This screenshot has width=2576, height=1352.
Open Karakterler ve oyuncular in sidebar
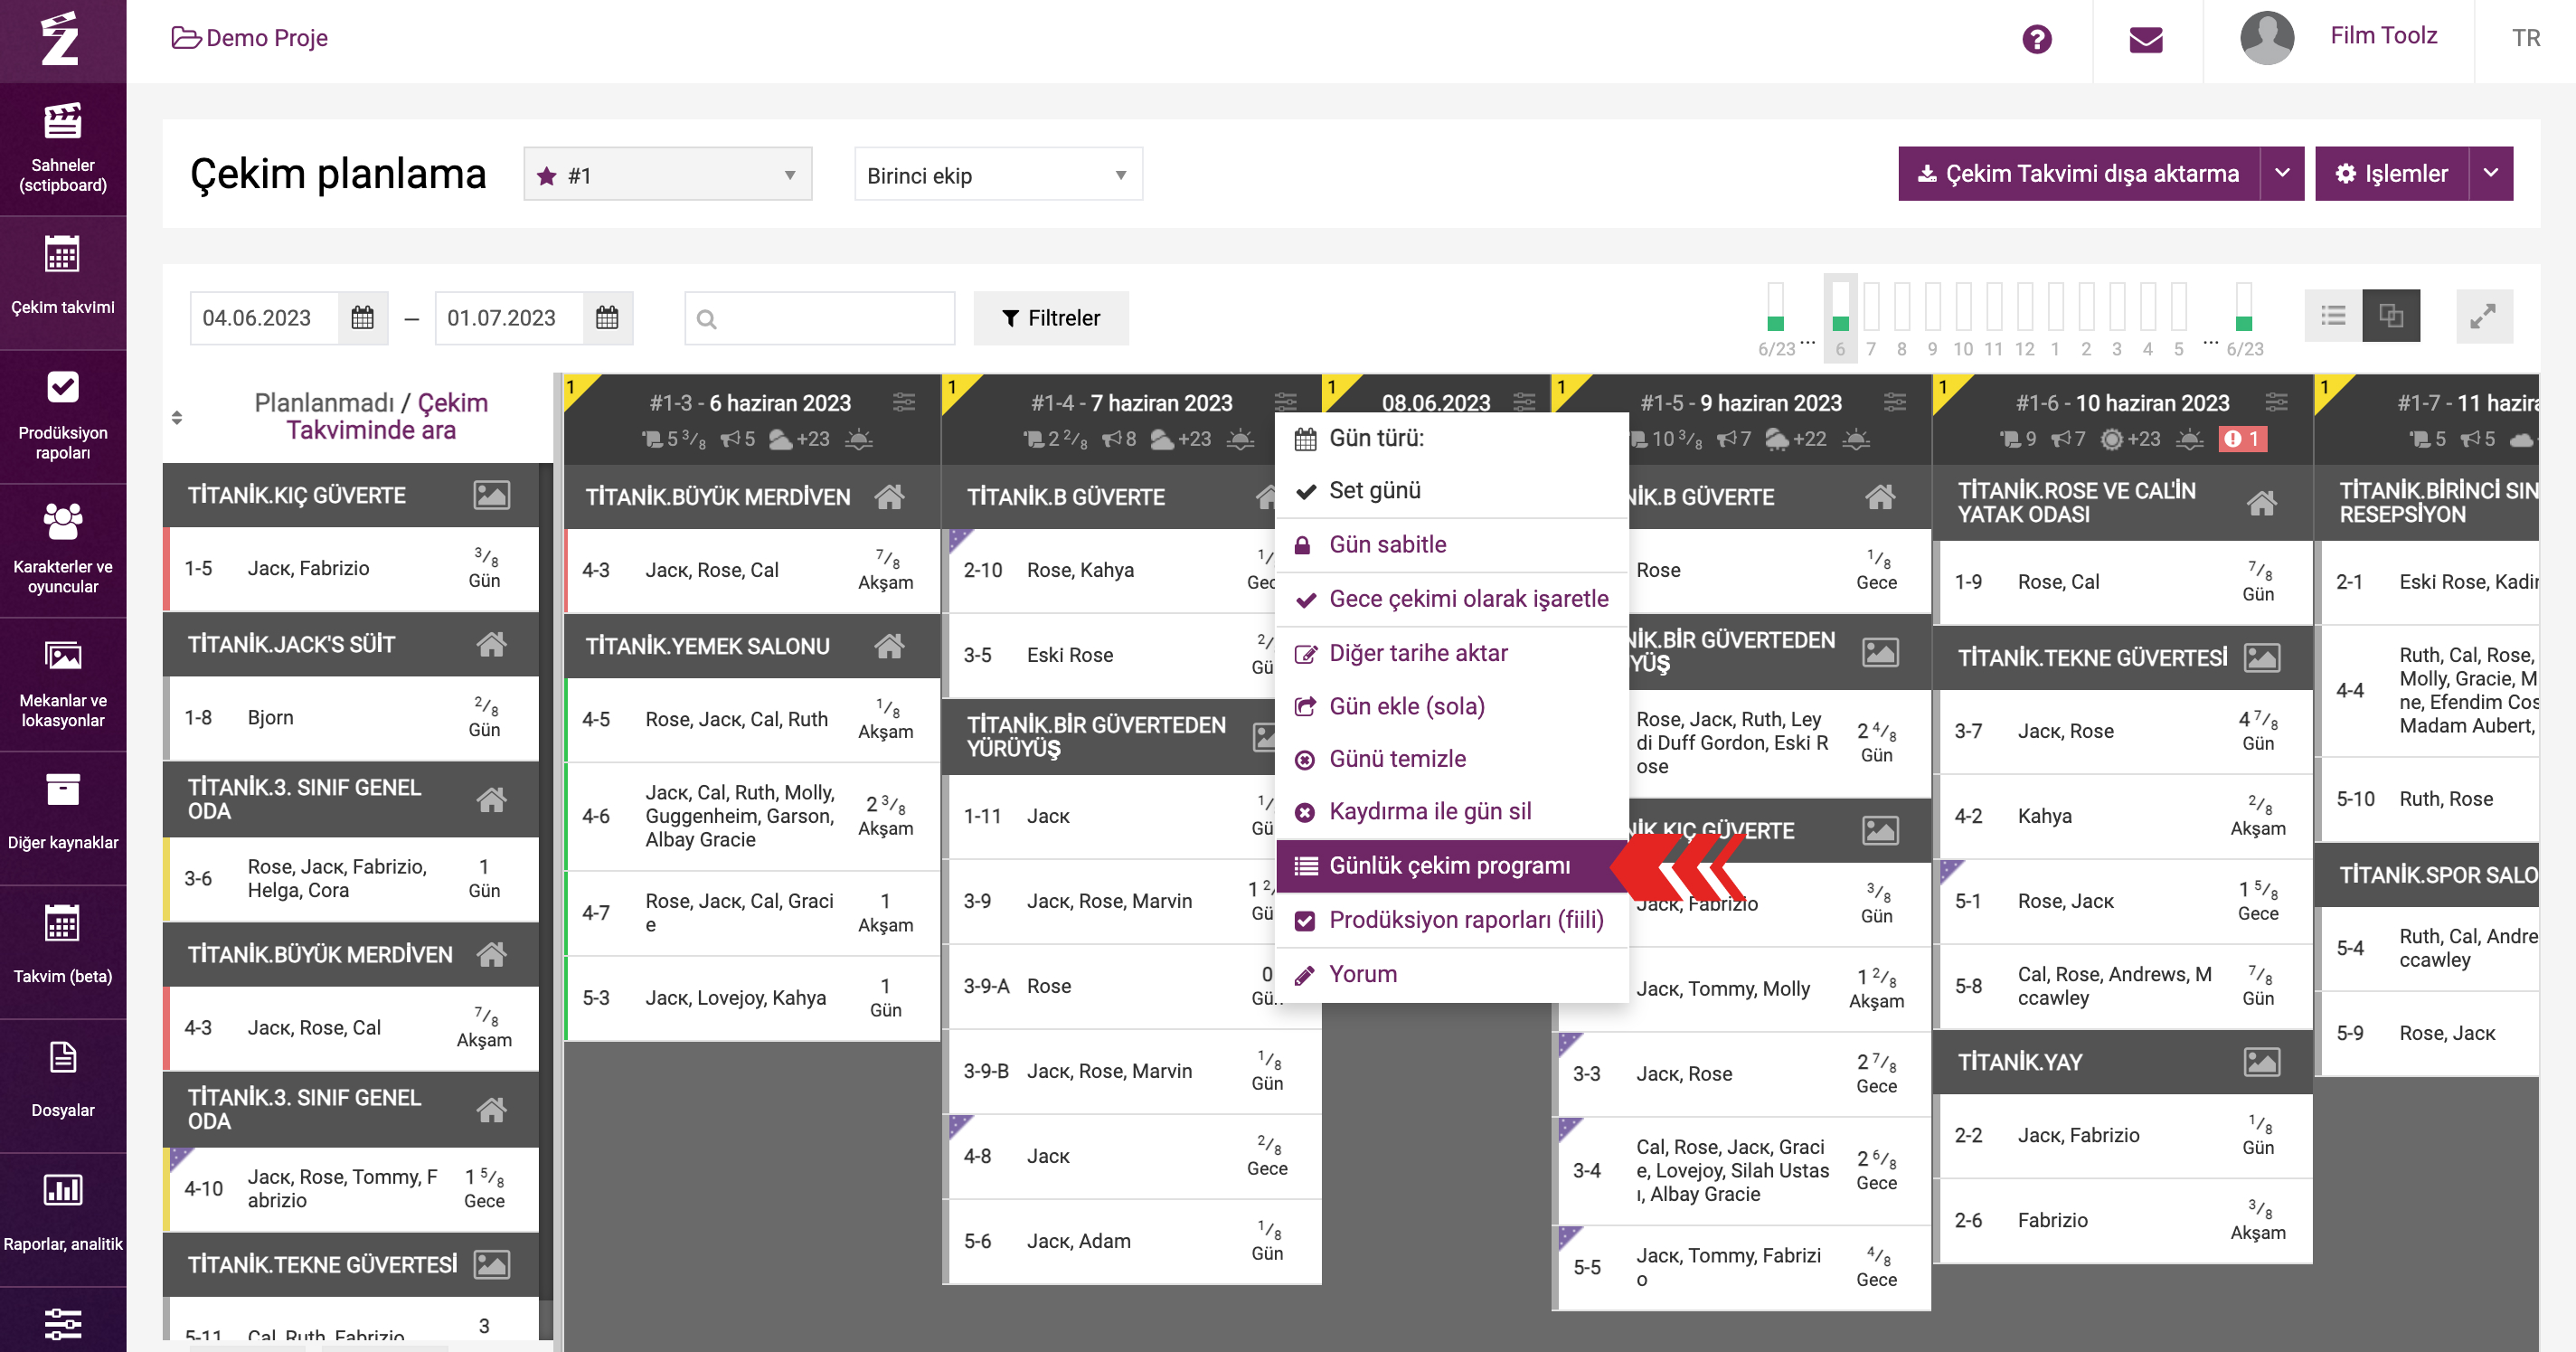(x=63, y=551)
